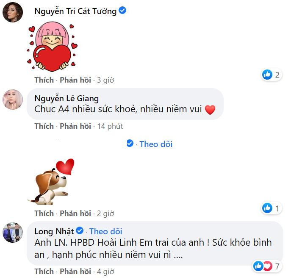Click the 14 phút timestamp
The width and height of the screenshot is (302, 280).
pyautogui.click(x=110, y=126)
